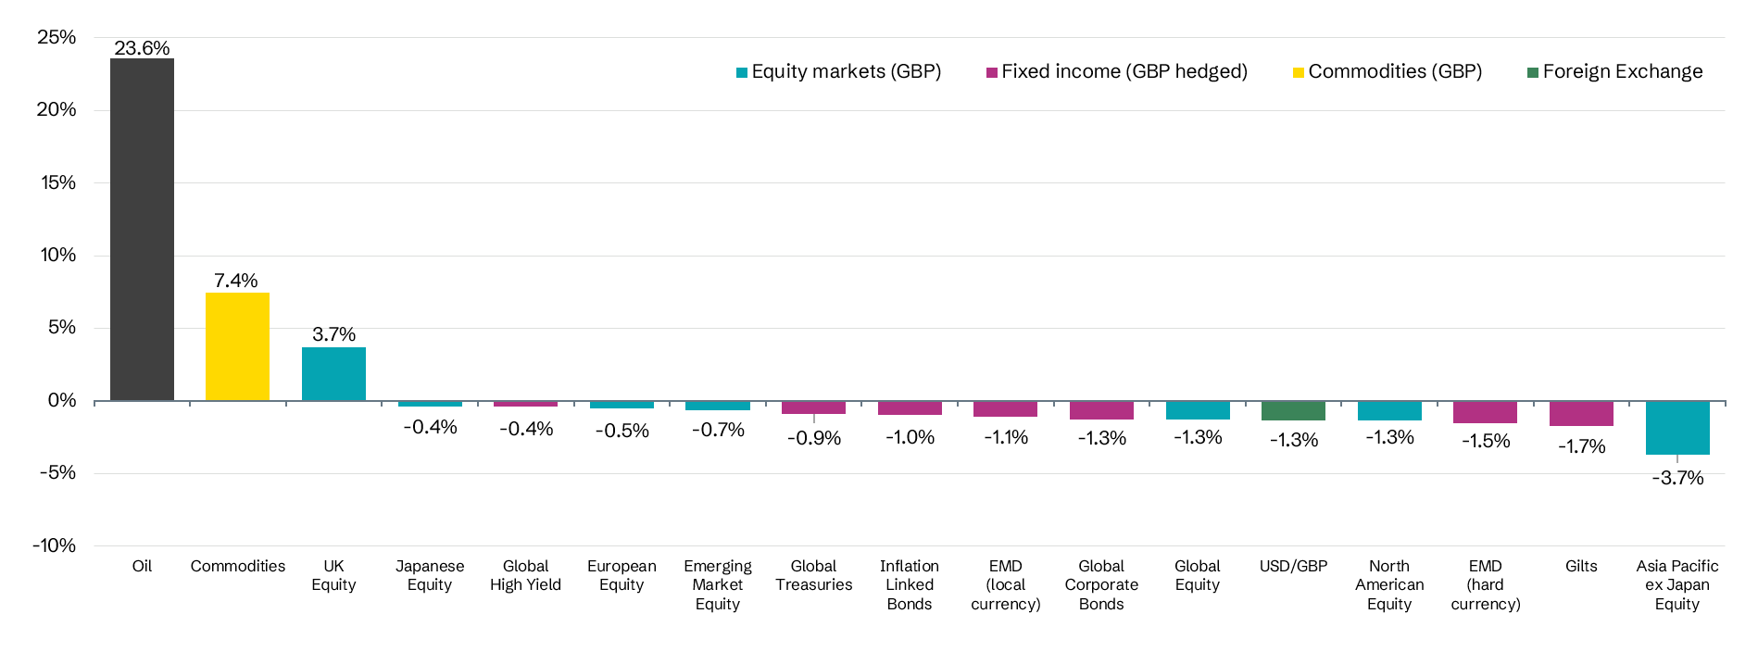The height and width of the screenshot is (664, 1758).
Task: Click the 7.4% data label
Action: coord(236,281)
